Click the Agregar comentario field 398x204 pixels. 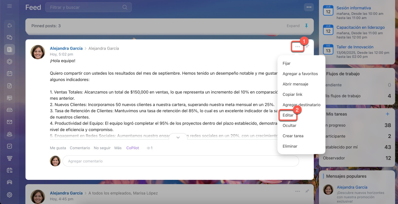[x=181, y=161]
